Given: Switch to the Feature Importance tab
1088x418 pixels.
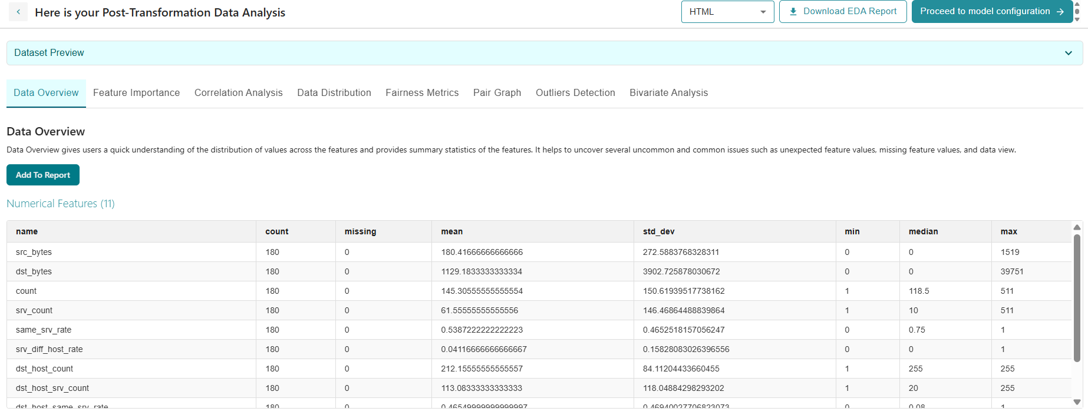Looking at the screenshot, I should 136,93.
